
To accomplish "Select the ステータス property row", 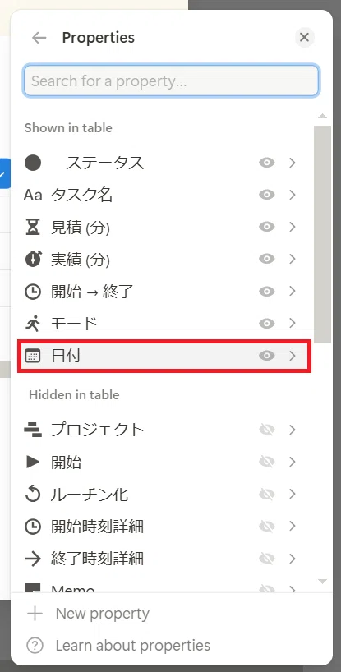I will tap(164, 163).
